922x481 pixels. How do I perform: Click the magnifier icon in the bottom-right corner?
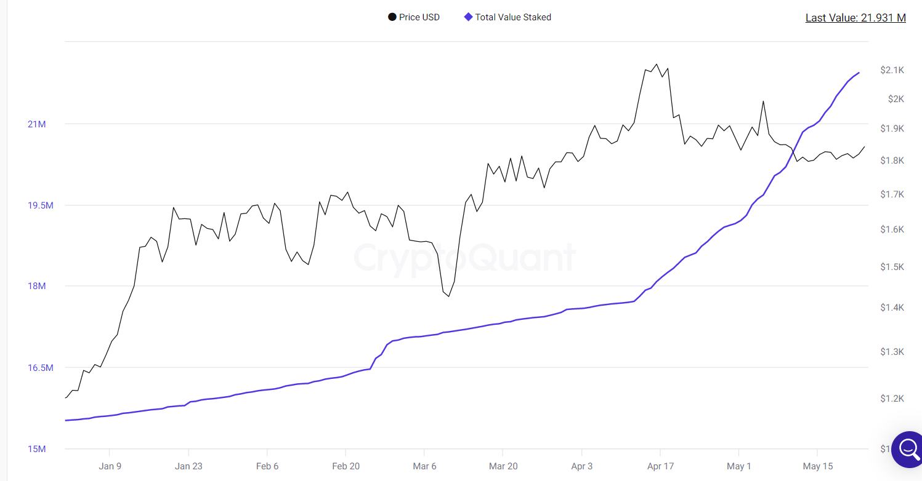tap(908, 449)
